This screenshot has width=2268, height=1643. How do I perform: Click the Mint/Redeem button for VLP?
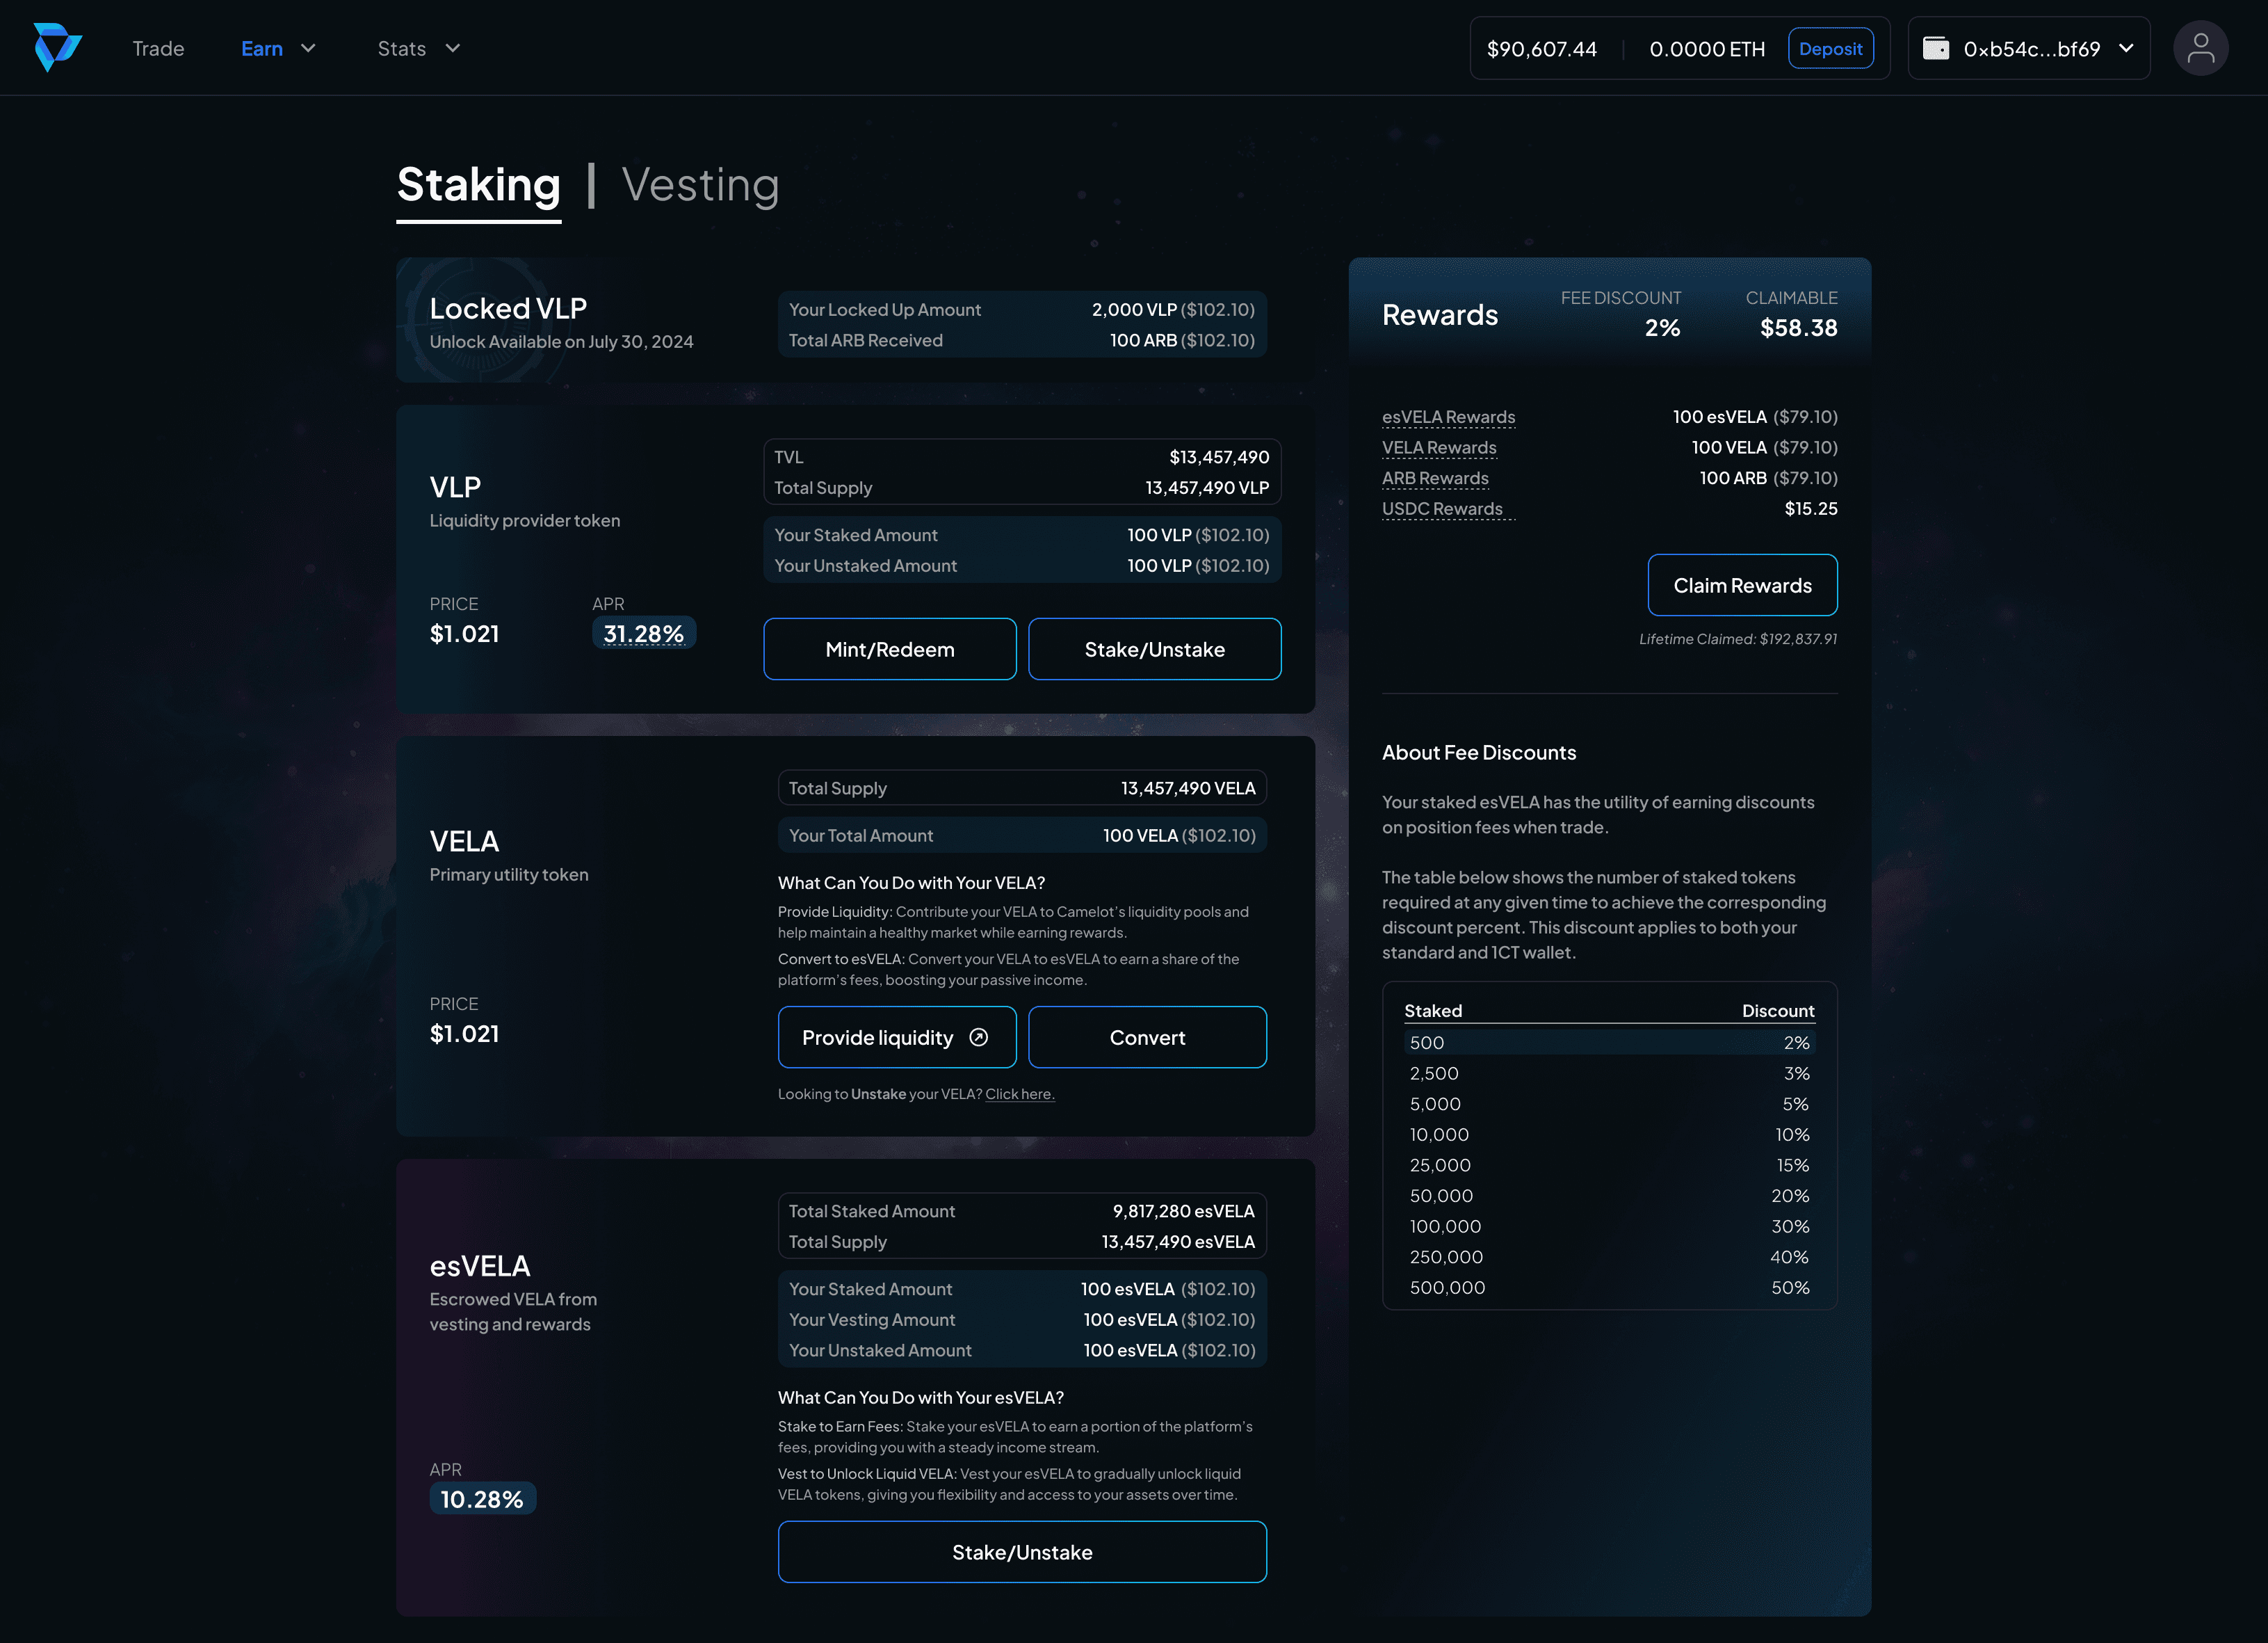click(890, 650)
